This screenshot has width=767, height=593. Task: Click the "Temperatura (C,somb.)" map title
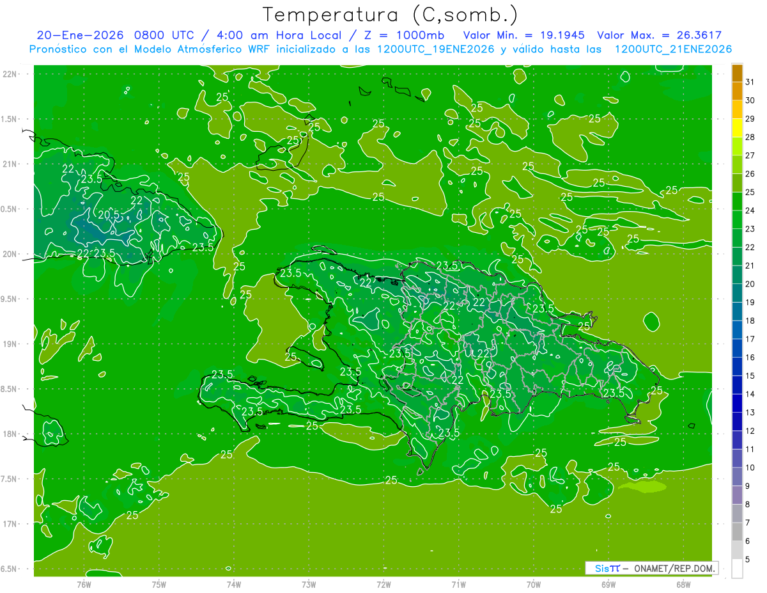click(391, 15)
